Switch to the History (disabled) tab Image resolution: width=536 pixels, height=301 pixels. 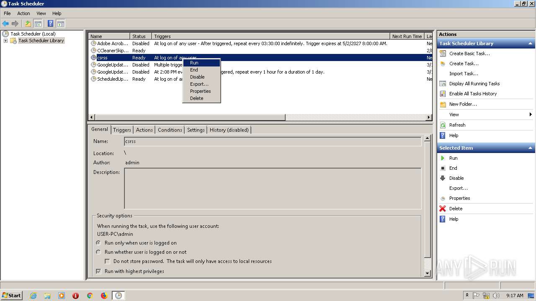[x=229, y=130]
